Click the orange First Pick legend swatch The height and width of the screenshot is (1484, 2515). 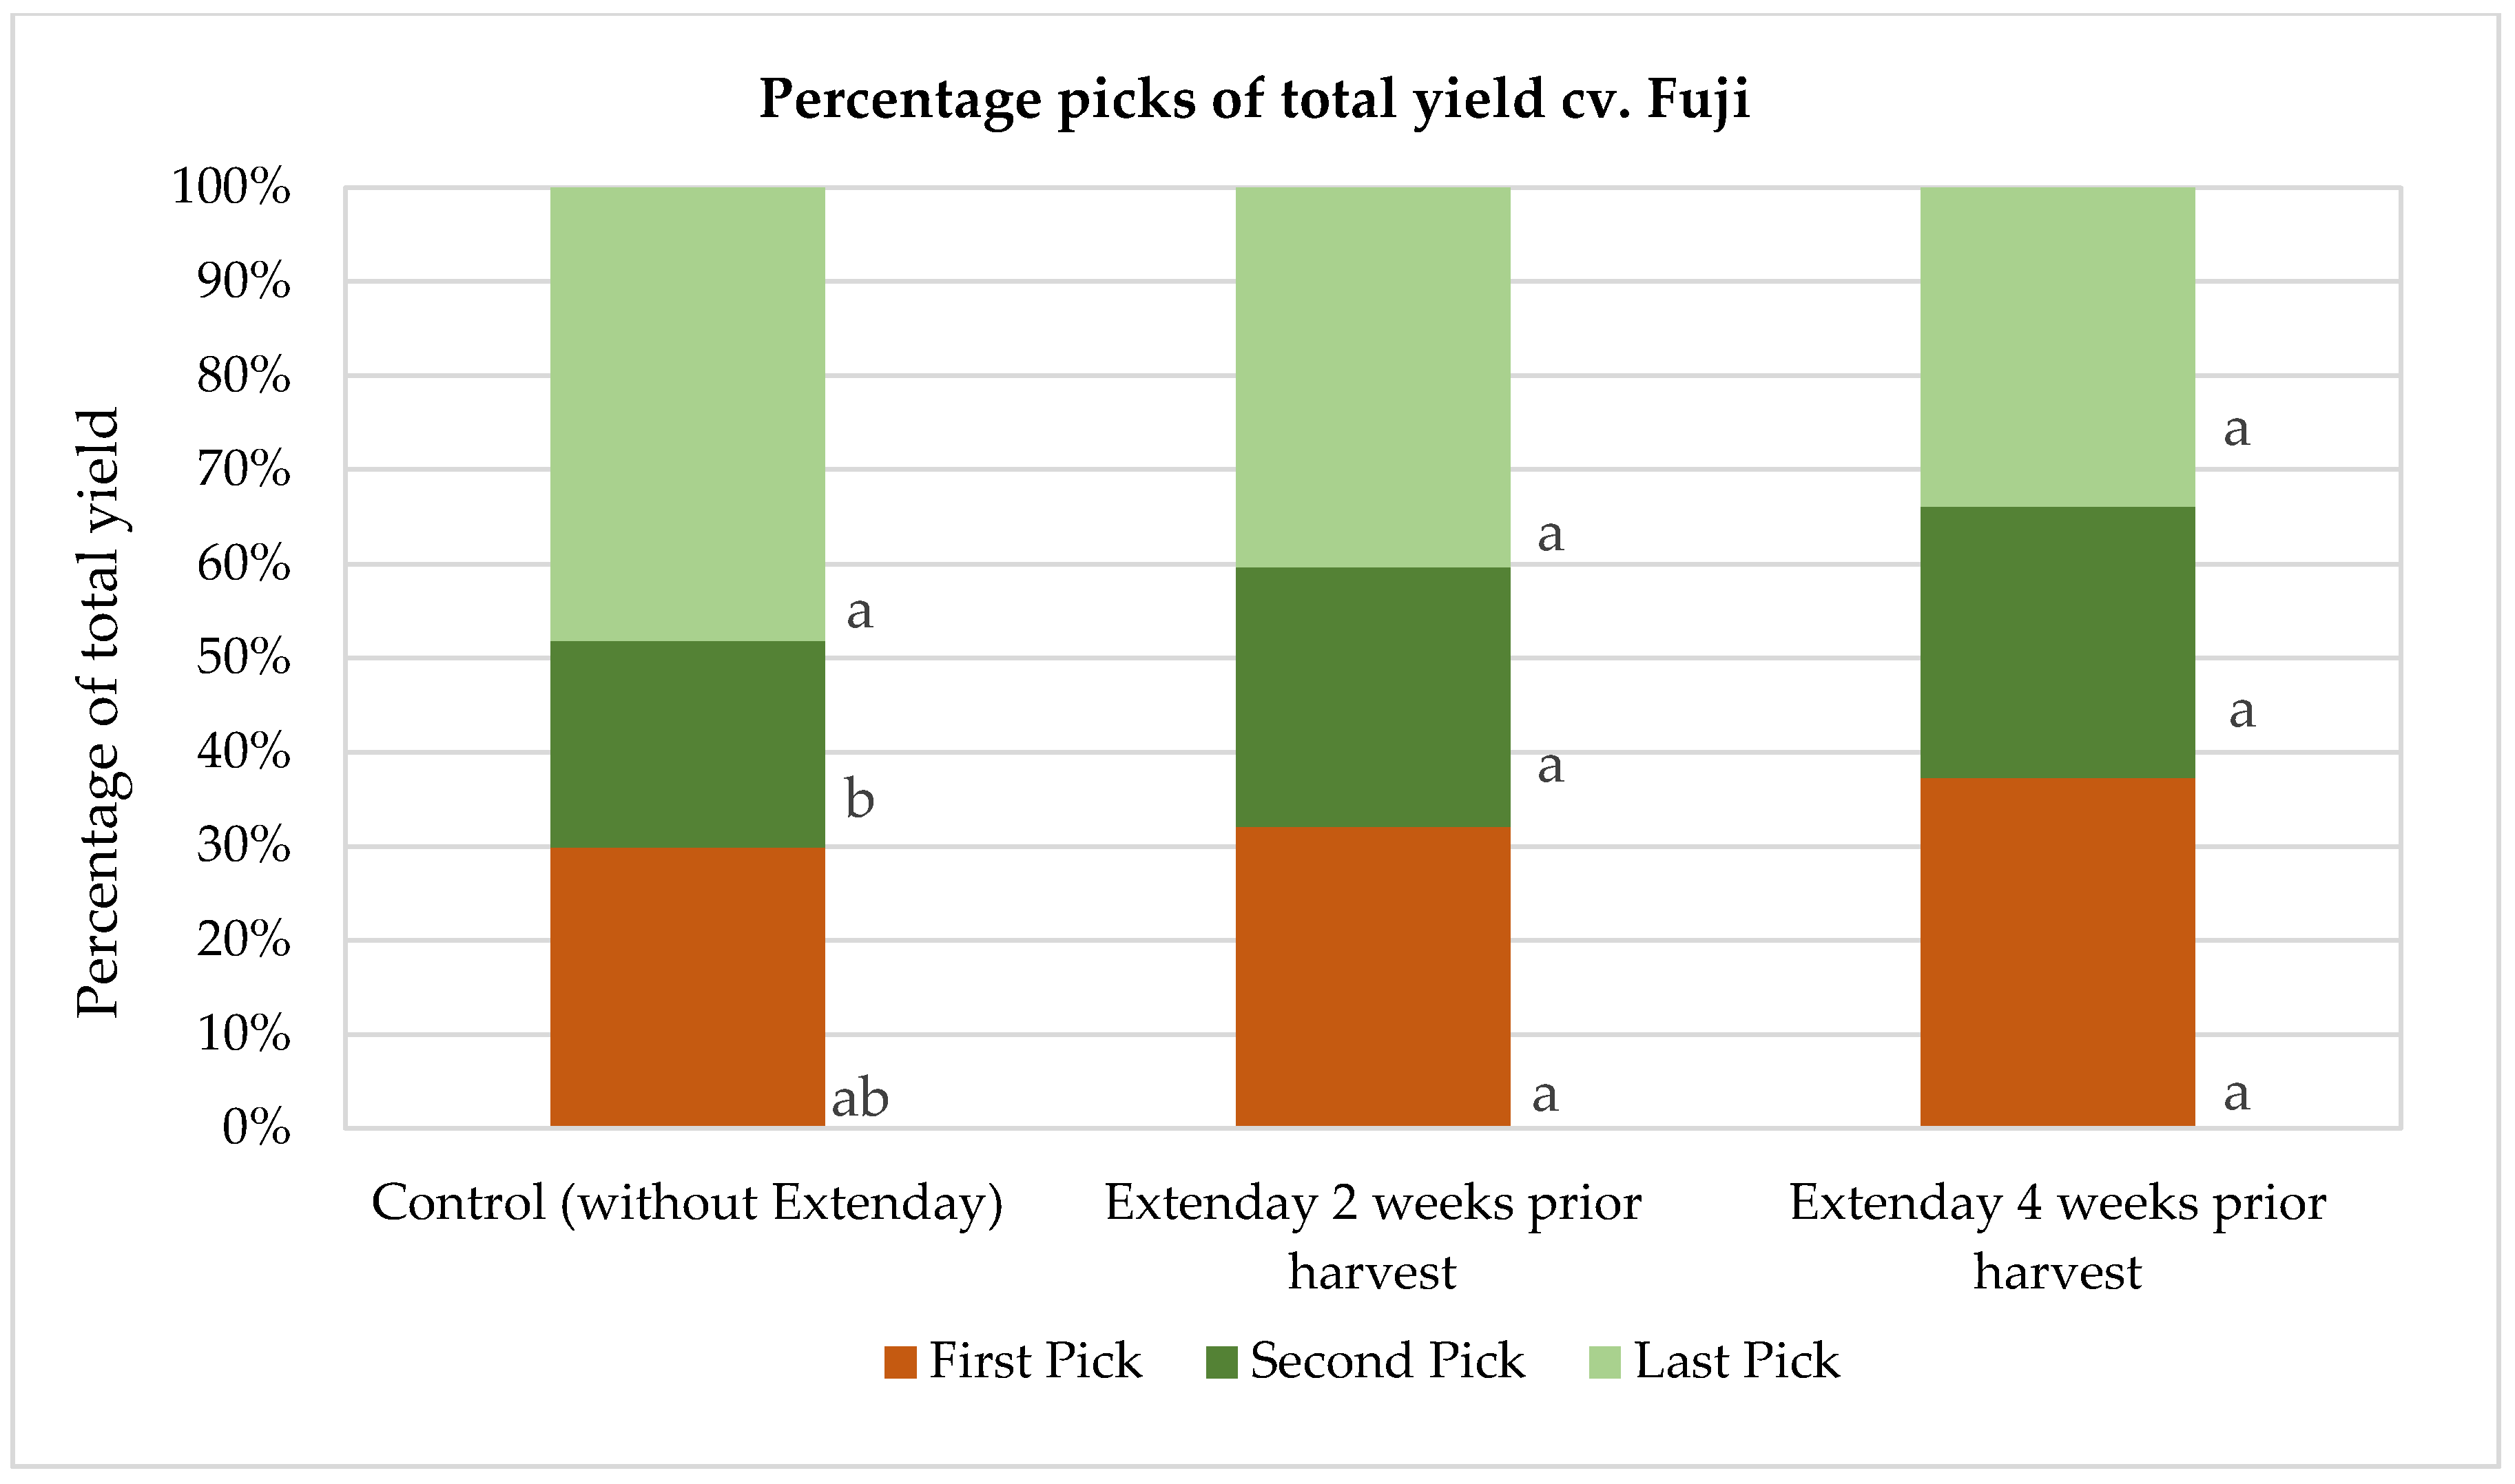(900, 1362)
